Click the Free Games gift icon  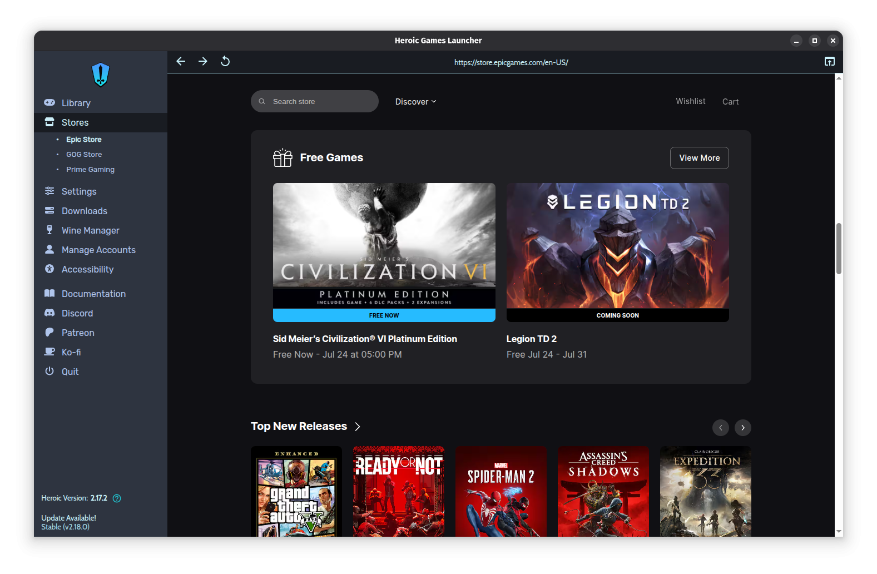click(x=283, y=158)
